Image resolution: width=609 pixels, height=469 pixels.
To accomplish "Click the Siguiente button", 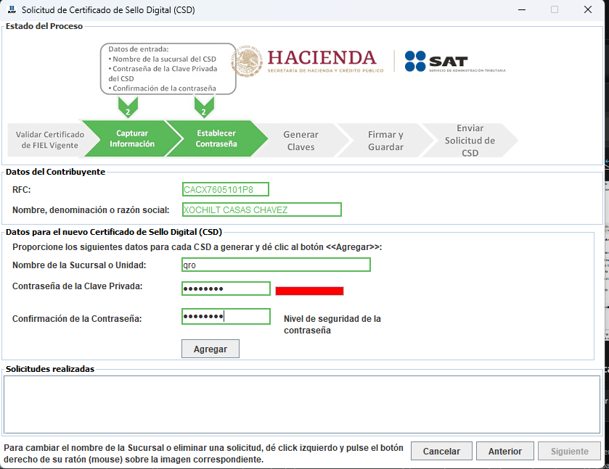I will pyautogui.click(x=569, y=451).
